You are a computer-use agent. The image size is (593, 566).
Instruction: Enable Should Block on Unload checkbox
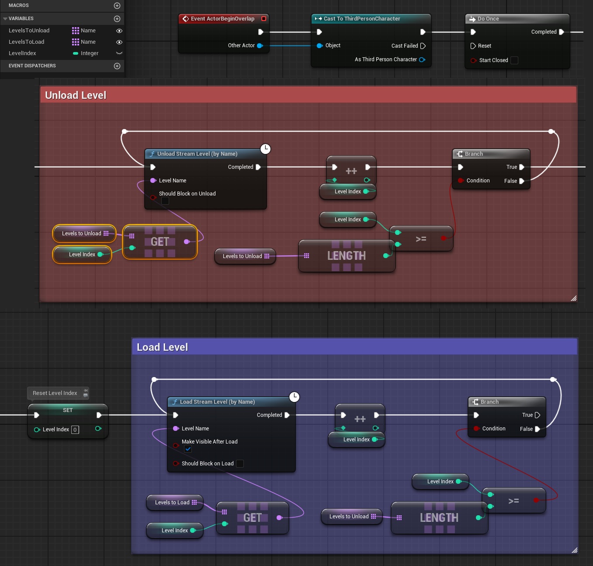165,201
